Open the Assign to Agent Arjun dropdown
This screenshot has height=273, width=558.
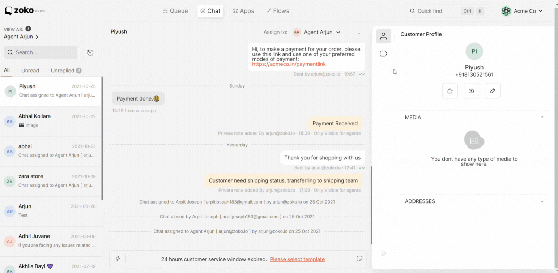pyautogui.click(x=317, y=32)
